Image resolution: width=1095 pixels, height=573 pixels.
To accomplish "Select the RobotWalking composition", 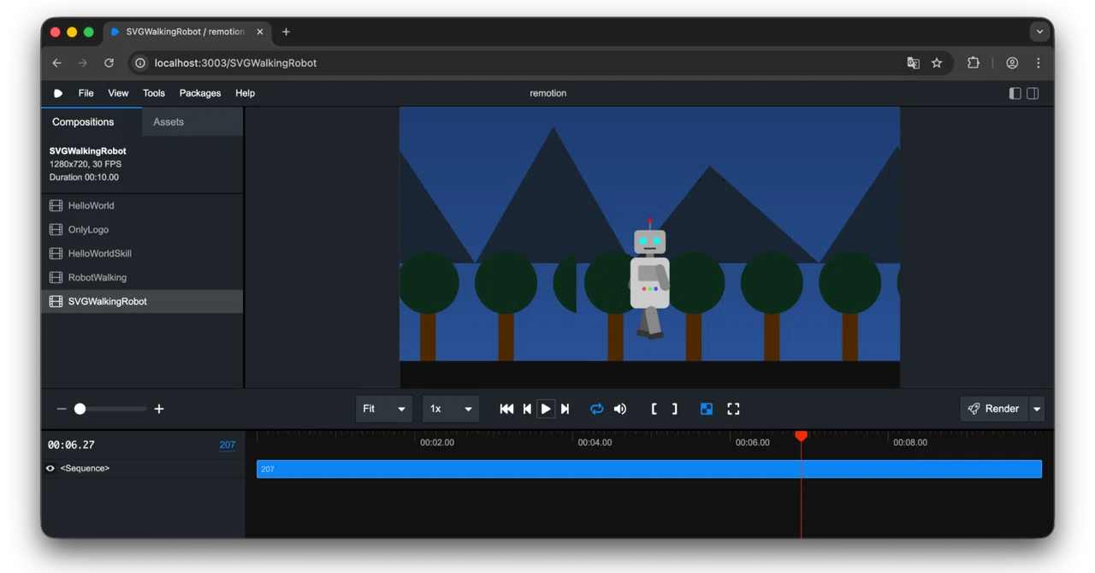I will click(x=142, y=277).
